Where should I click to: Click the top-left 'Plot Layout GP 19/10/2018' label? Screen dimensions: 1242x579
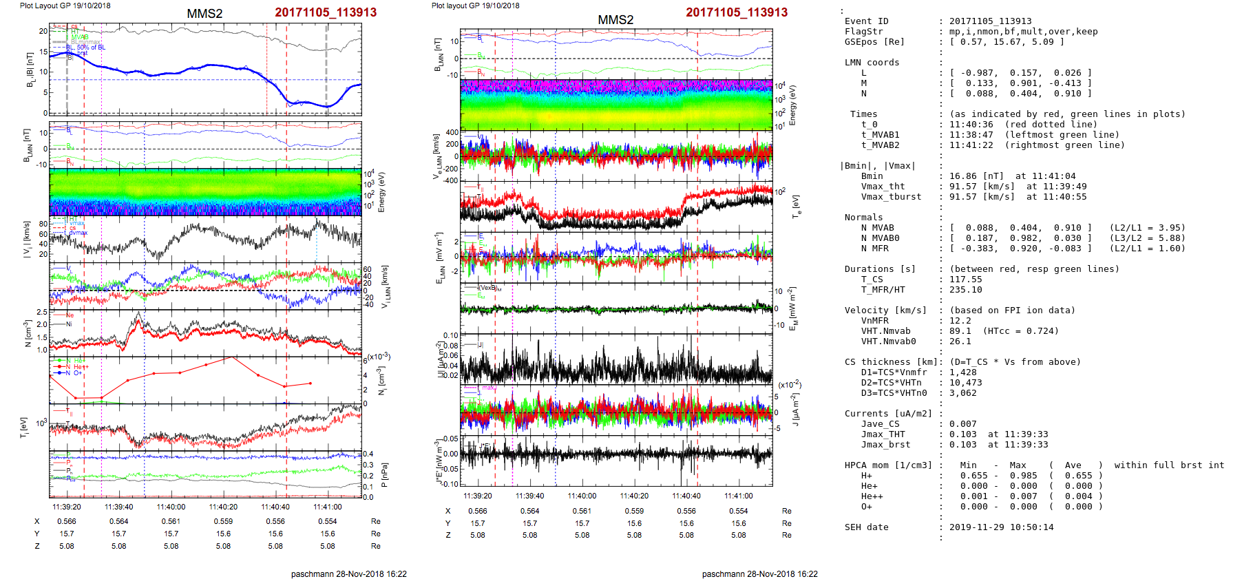coord(65,6)
